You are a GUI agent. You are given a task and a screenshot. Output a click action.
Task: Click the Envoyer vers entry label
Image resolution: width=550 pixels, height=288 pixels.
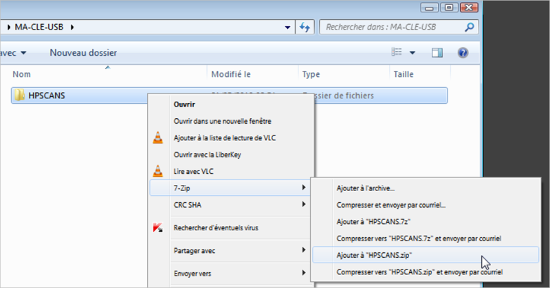coord(192,274)
